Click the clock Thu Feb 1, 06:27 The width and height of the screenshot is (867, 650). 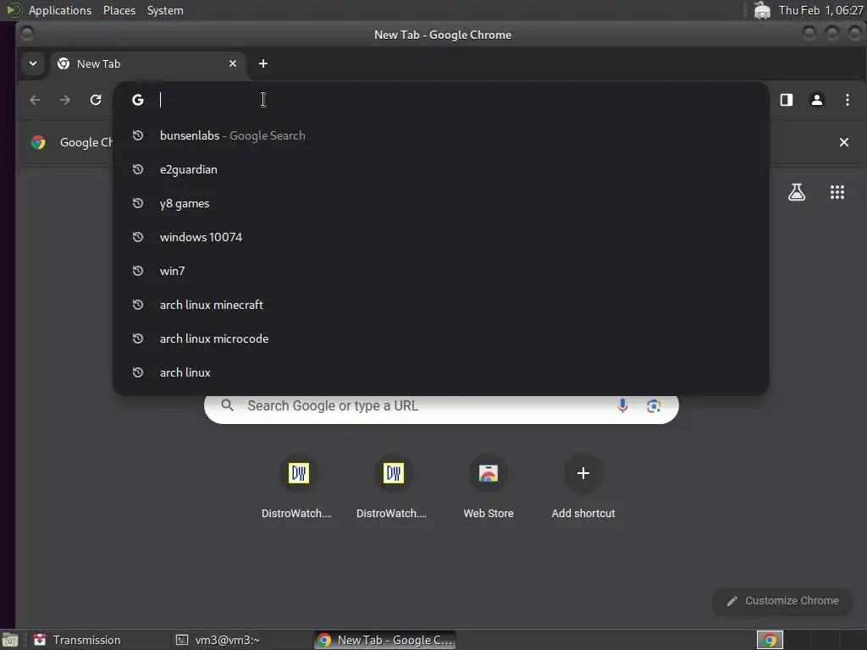pyautogui.click(x=820, y=10)
